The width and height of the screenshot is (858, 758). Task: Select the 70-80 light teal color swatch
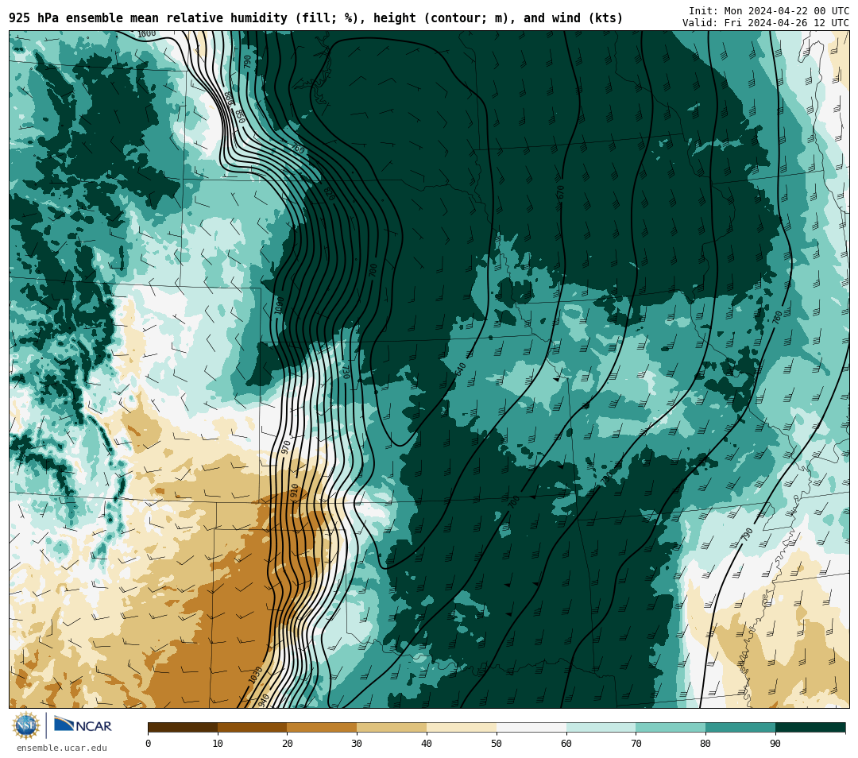point(671,727)
